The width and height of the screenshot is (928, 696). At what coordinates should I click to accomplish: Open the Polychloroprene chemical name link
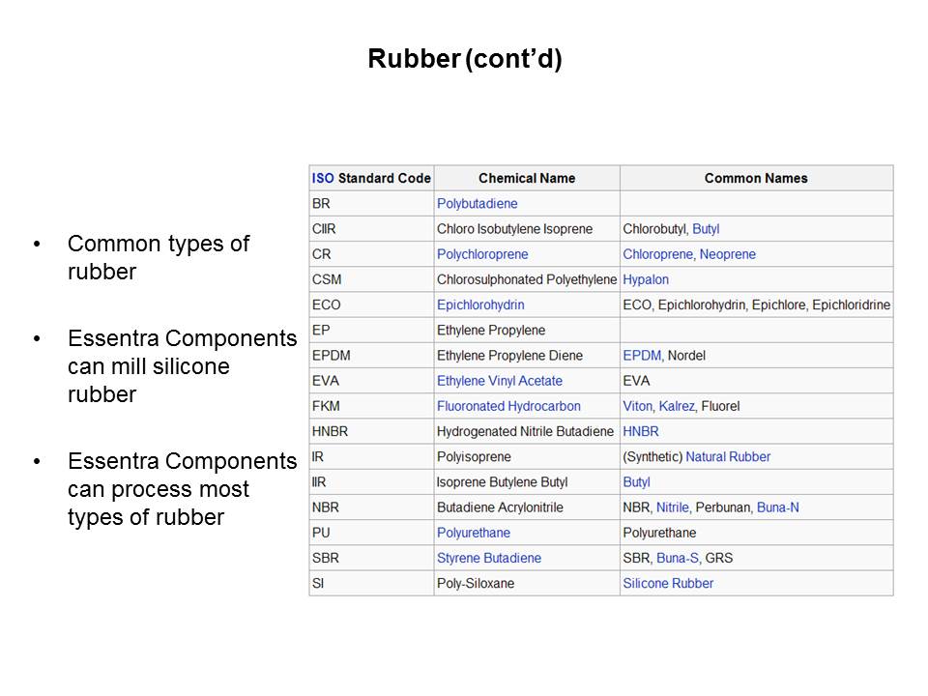(482, 254)
